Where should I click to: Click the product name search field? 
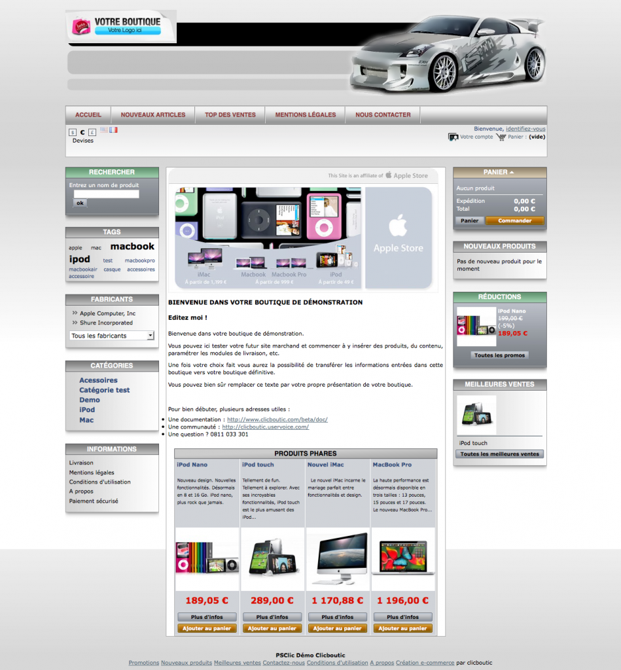point(107,194)
